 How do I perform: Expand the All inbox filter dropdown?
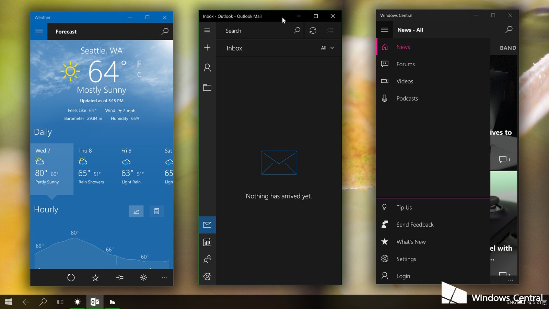pyautogui.click(x=327, y=48)
